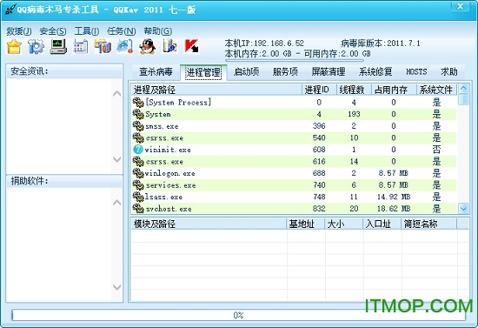Open the 系统修复 tab
This screenshot has height=328, width=478.
click(375, 72)
